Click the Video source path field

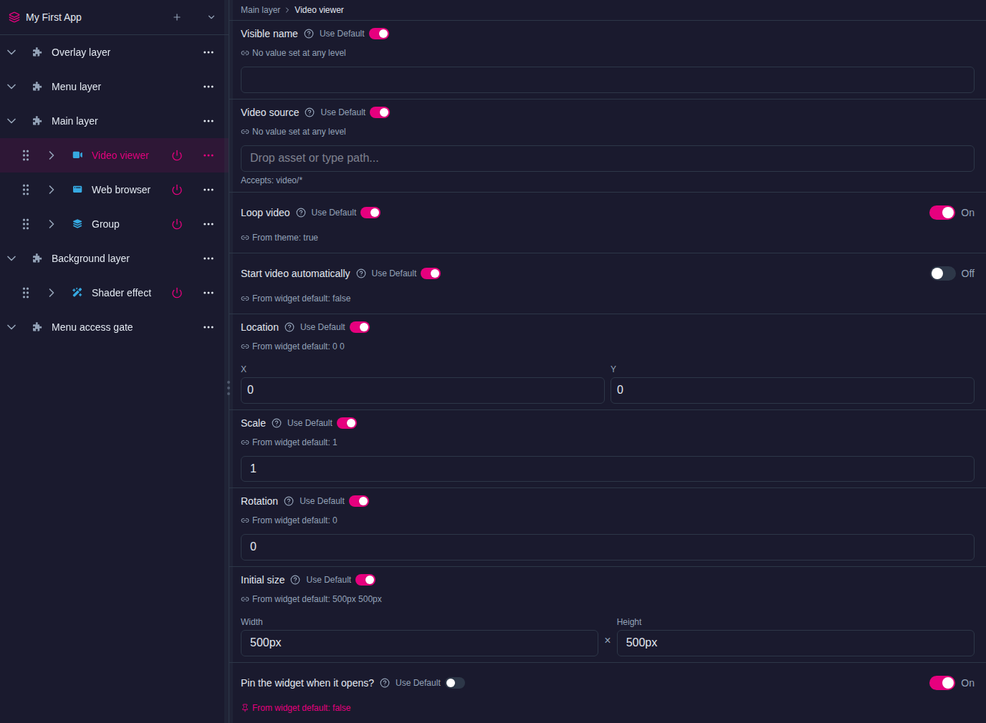(x=608, y=158)
